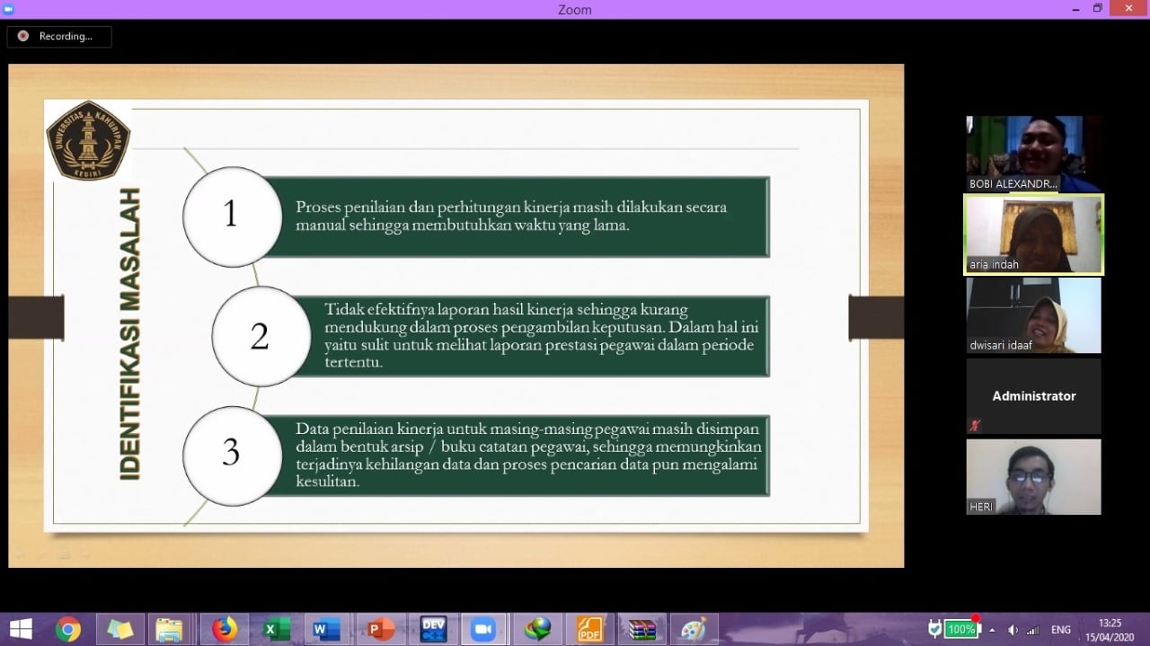Image resolution: width=1150 pixels, height=646 pixels.
Task: Open Google Chrome from the taskbar
Action: 67,629
